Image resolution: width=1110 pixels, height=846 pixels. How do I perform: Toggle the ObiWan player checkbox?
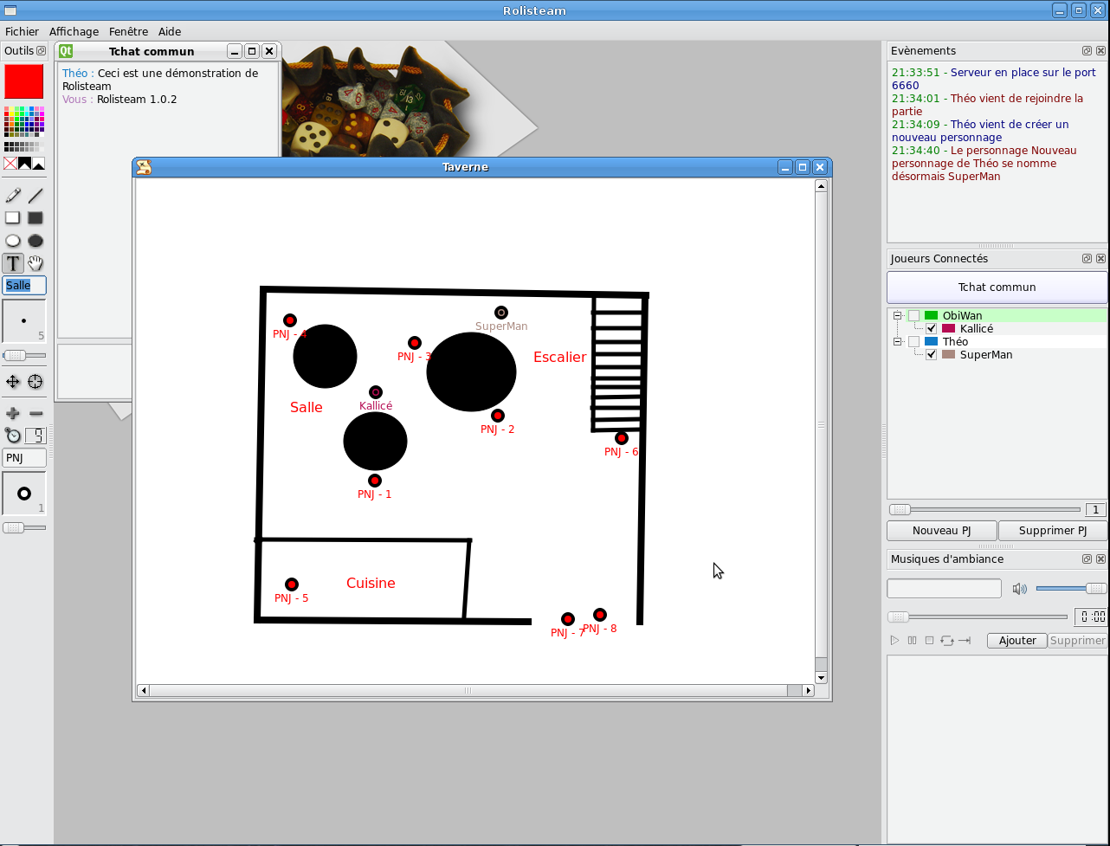coord(914,316)
